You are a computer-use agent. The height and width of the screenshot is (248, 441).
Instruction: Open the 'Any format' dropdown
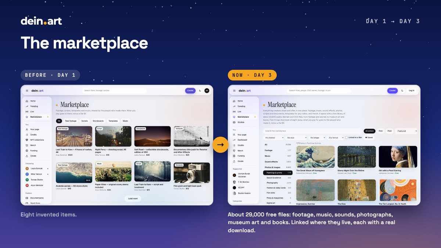tap(336, 137)
